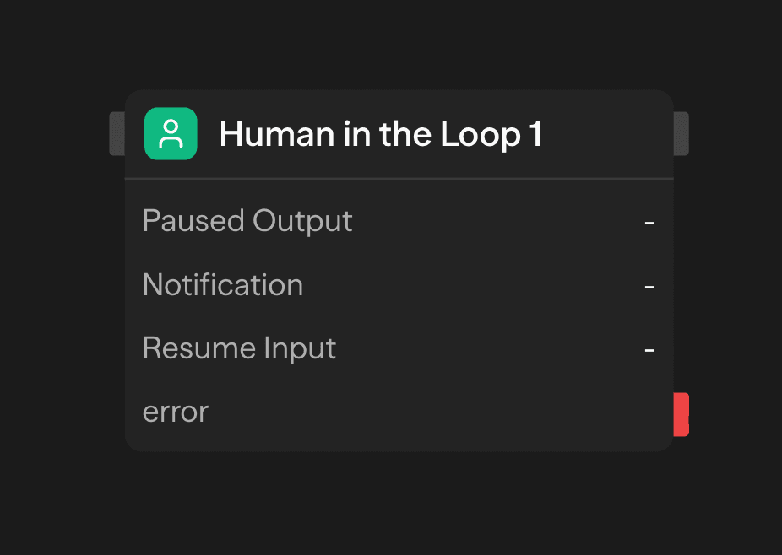Select the Notification output row
Viewport: 782px width, 555px height.
coord(223,285)
